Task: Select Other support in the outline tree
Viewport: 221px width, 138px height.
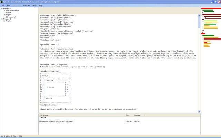Action: [11, 17]
